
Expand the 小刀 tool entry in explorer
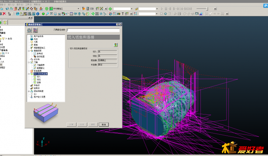6,39
